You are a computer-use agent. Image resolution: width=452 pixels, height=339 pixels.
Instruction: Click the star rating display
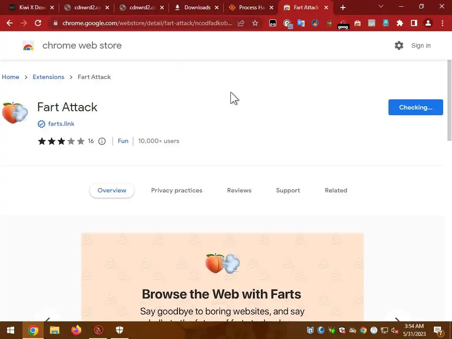click(61, 141)
